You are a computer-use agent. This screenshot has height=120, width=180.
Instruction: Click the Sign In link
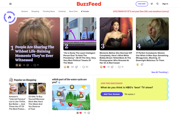tap(165, 4)
